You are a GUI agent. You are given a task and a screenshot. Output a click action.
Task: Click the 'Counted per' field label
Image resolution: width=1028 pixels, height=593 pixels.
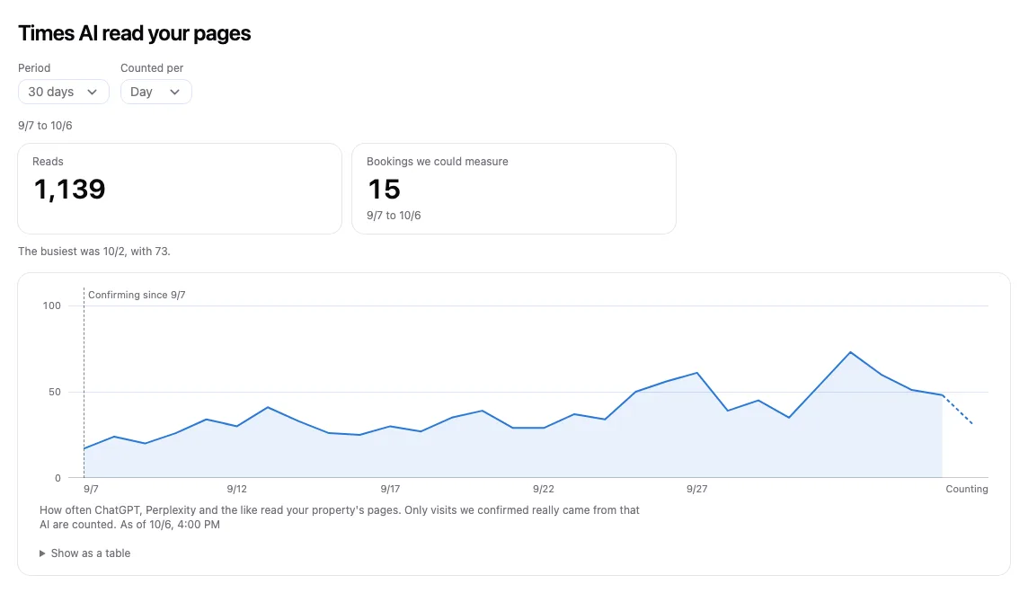[152, 68]
